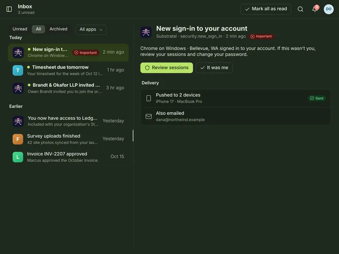Open Timesheet due tomorrow notification
This screenshot has height=254, width=339.
click(x=68, y=71)
